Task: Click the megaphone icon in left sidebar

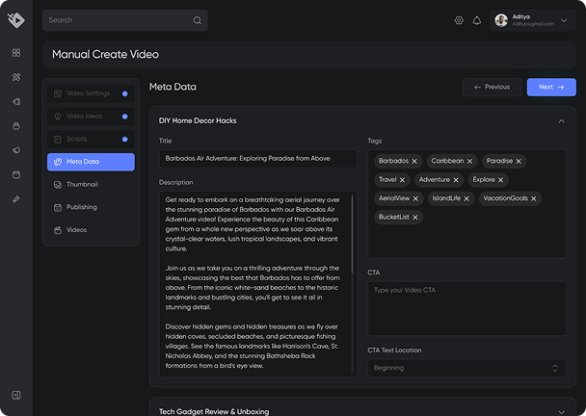Action: click(x=16, y=150)
